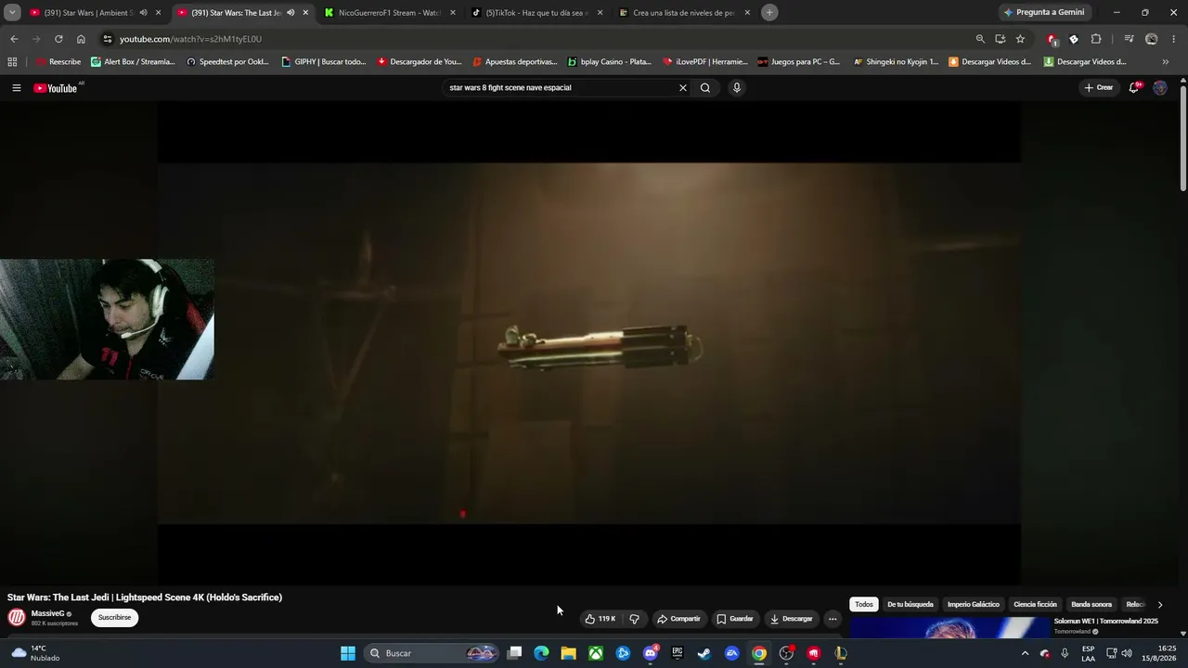Go to the YouTube home logo
The height and width of the screenshot is (668, 1188).
(56, 88)
